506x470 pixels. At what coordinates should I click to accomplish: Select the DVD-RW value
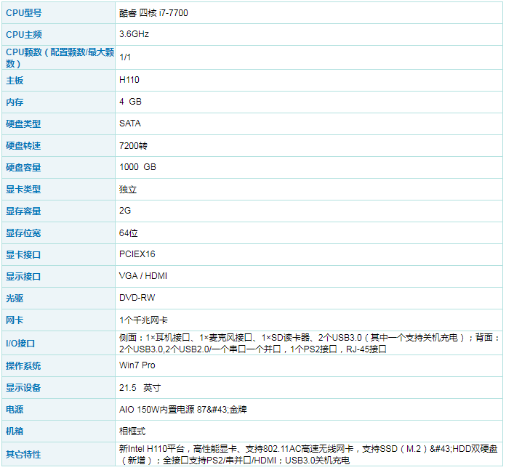click(x=137, y=298)
